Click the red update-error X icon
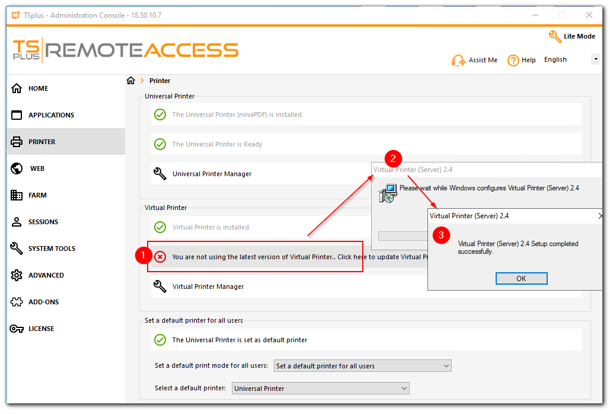Image resolution: width=613 pixels, height=414 pixels. click(160, 257)
